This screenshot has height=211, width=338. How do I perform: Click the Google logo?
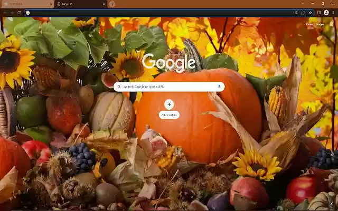169,62
